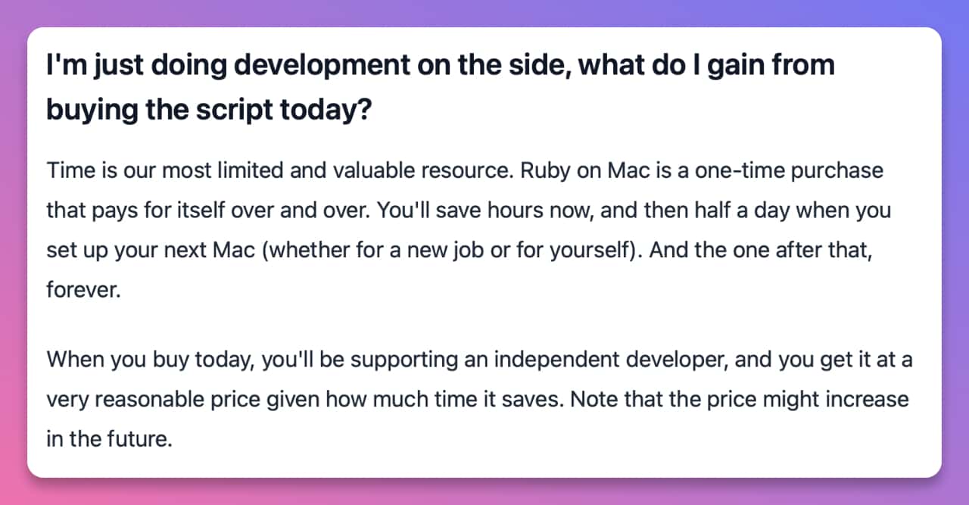Image resolution: width=969 pixels, height=505 pixels.
Task: Click "buying the script today?" in the heading
Action: coord(209,110)
